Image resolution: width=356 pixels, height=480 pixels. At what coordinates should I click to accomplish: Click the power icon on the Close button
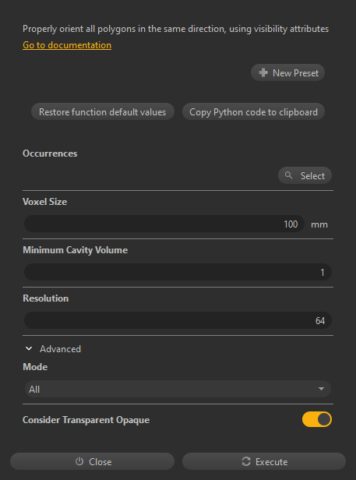coord(79,461)
